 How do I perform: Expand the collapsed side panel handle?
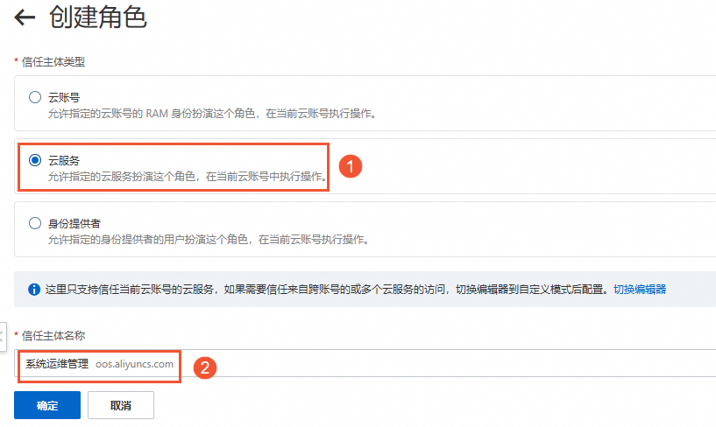3,337
